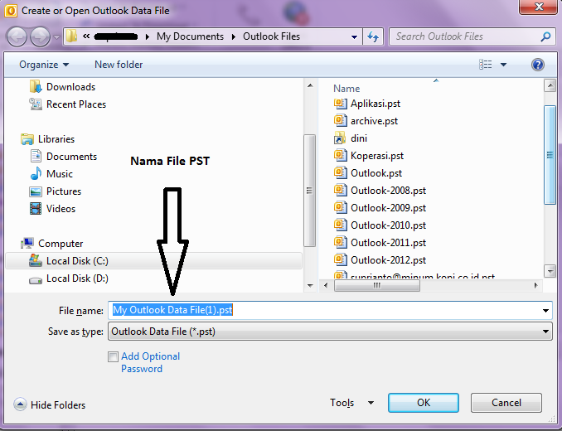Expand the File name dropdown arrow
This screenshot has width=562, height=431.
(x=545, y=311)
